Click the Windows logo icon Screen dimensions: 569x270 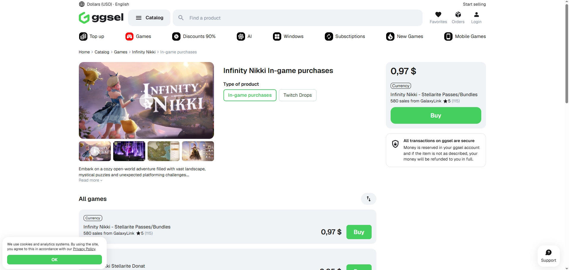[277, 36]
